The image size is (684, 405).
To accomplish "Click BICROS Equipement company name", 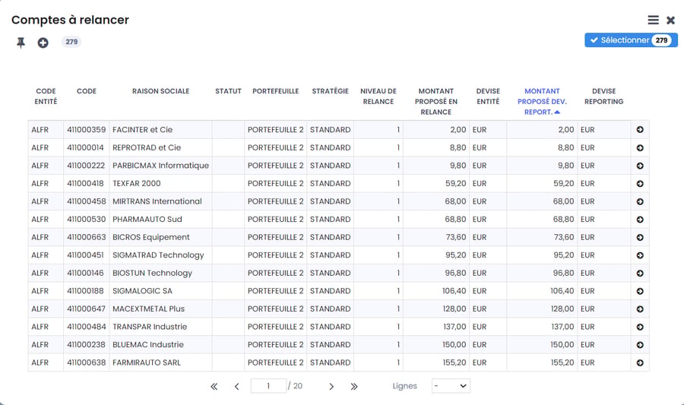I will (x=151, y=237).
